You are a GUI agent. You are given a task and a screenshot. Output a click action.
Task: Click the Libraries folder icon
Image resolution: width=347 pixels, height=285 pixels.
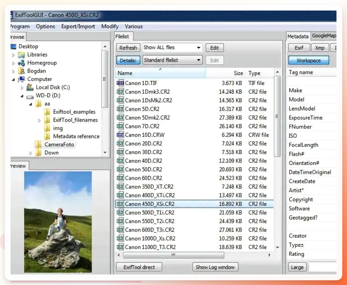click(21, 55)
